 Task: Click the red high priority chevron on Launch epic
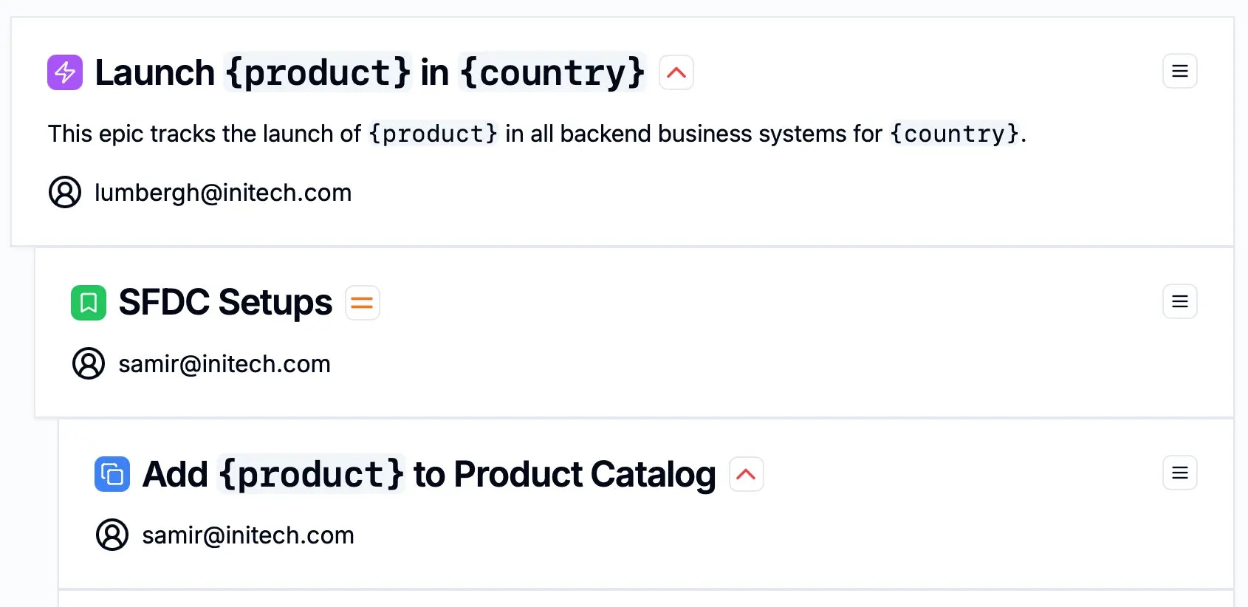click(676, 72)
